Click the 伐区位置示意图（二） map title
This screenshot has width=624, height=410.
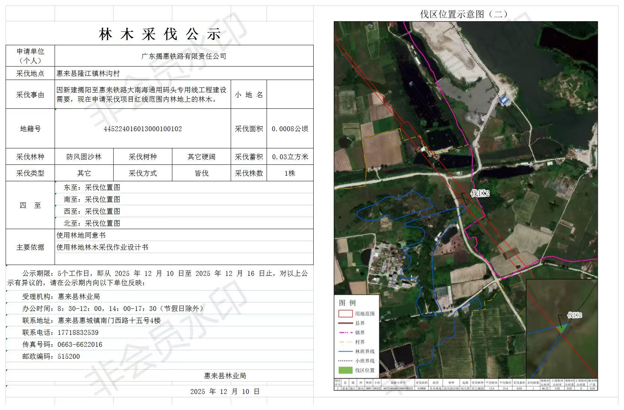464,14
